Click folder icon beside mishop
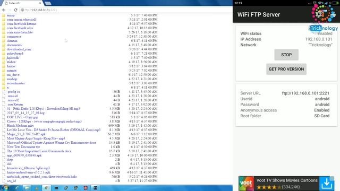The height and width of the screenshot is (191, 340). (4, 79)
